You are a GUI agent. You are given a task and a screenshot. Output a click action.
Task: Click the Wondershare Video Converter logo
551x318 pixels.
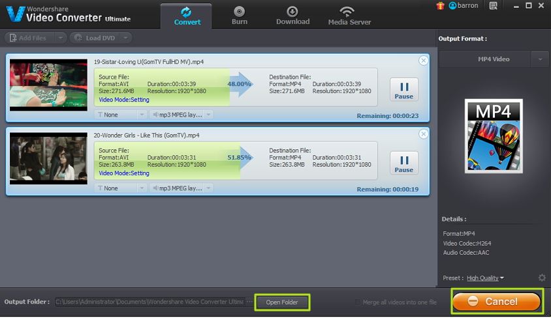[69, 14]
